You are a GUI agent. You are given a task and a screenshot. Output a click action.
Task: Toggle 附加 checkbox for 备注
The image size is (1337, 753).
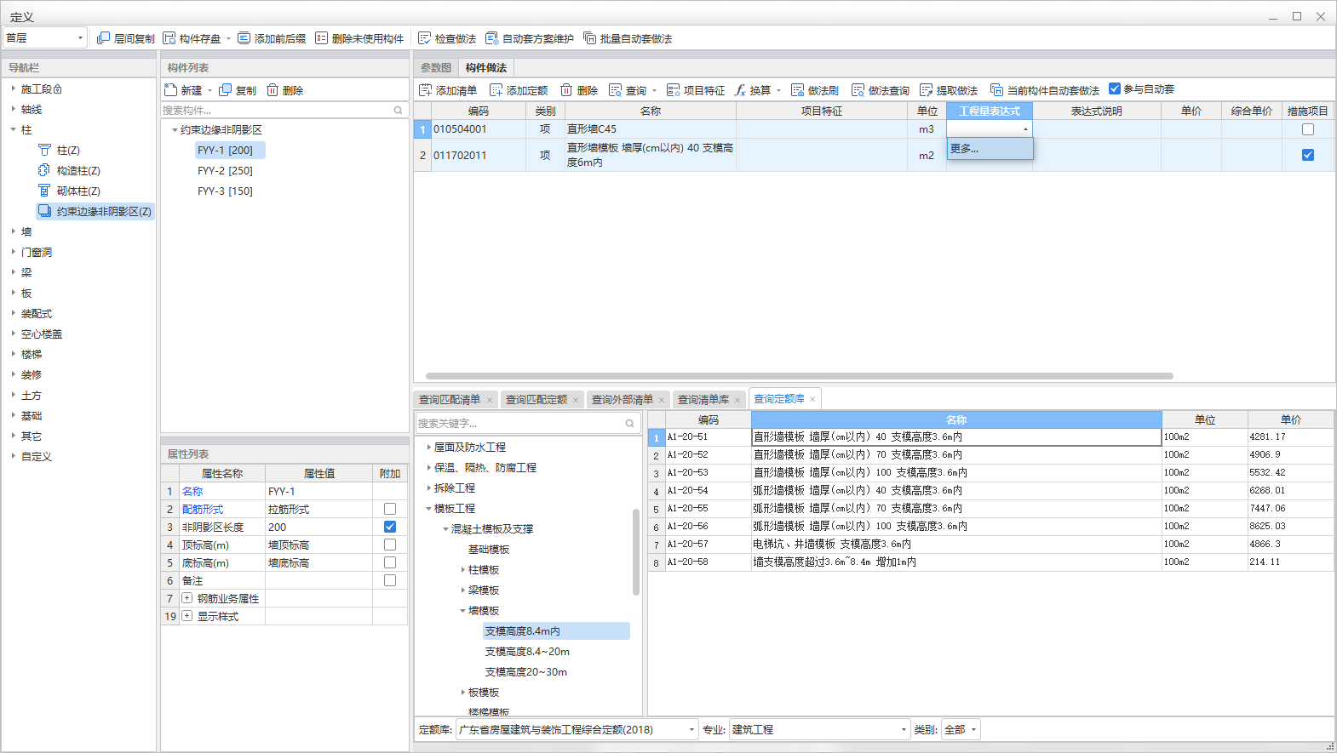click(x=390, y=580)
